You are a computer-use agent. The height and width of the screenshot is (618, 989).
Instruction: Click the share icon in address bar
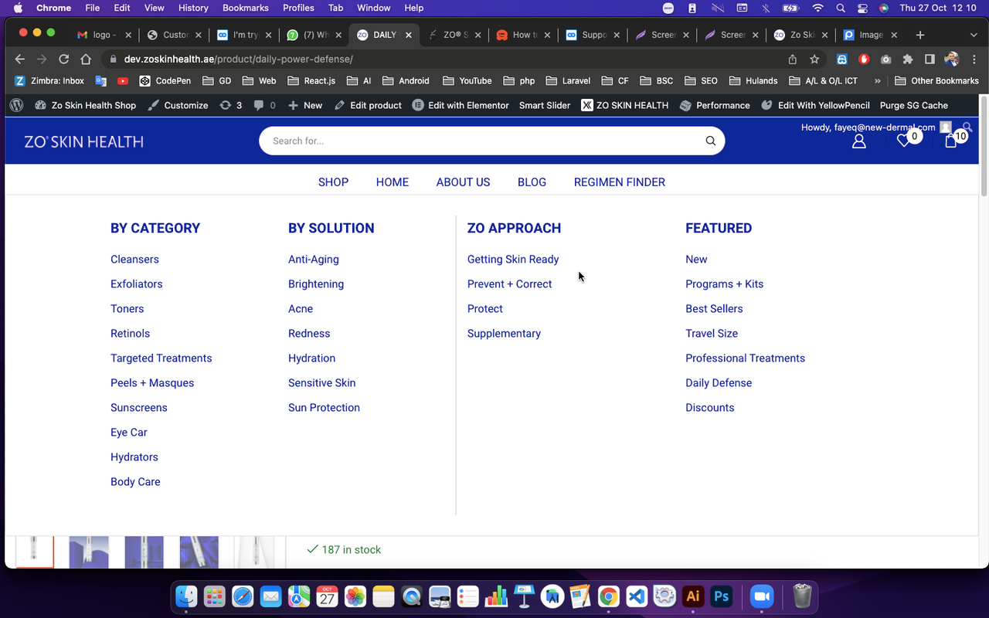(x=792, y=59)
